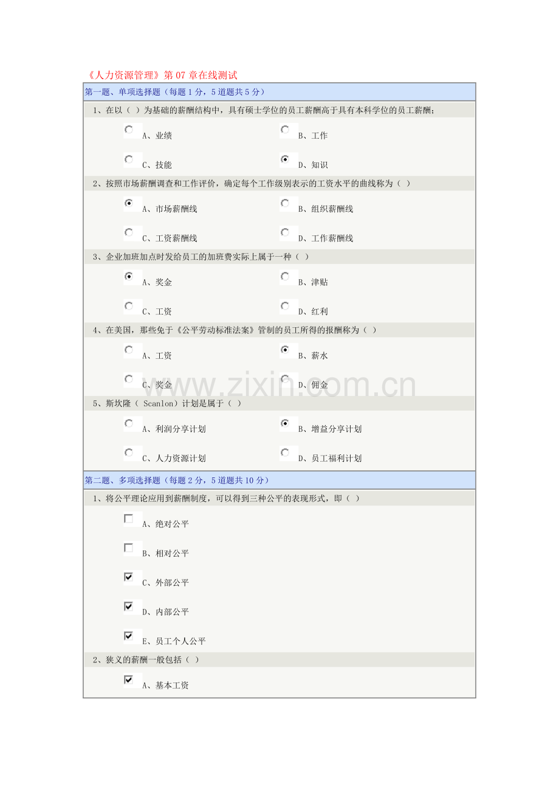Choose radio button B 组织薪酬线
This screenshot has width=559, height=792.
click(x=285, y=203)
